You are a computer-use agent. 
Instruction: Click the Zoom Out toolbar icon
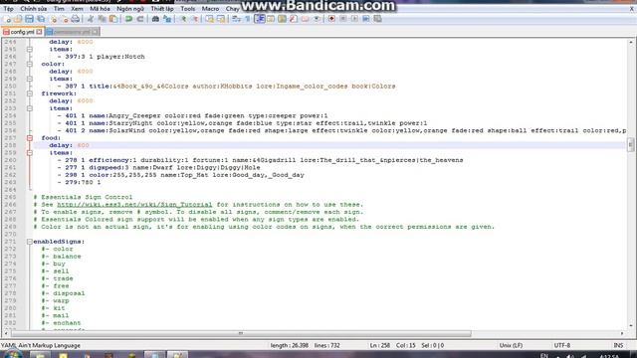pyautogui.click(x=195, y=19)
